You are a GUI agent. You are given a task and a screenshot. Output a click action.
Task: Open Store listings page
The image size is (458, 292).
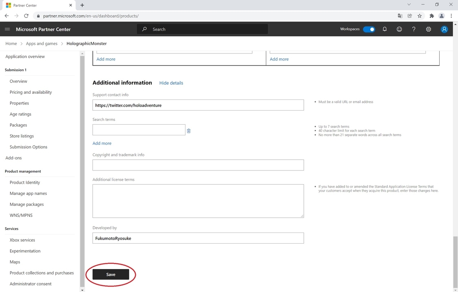click(22, 136)
